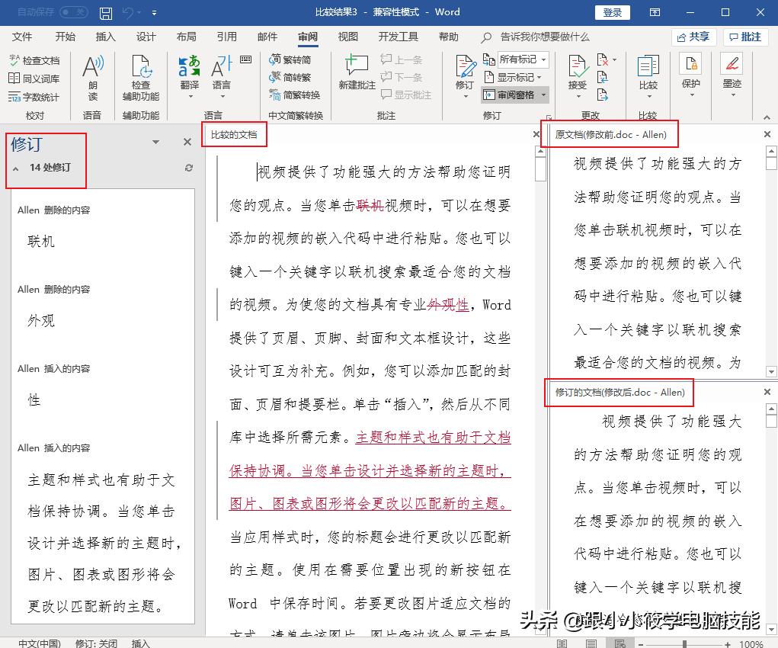This screenshot has width=778, height=648.
Task: Expand the 接受 accept dropdown arrow
Action: point(578,96)
